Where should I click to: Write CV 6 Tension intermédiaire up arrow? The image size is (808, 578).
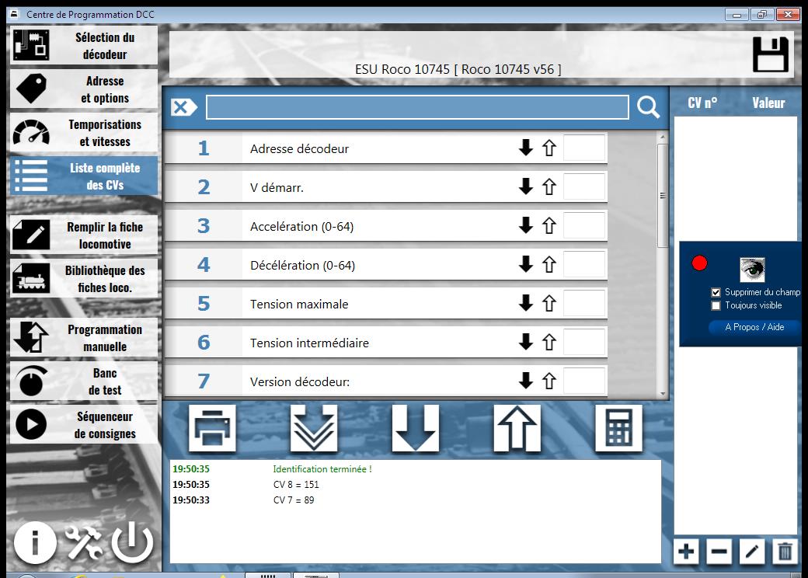click(549, 342)
